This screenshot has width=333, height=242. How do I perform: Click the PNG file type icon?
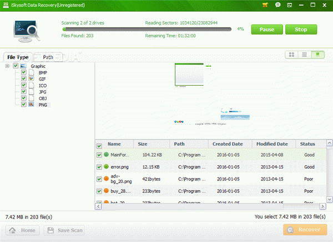point(31,105)
